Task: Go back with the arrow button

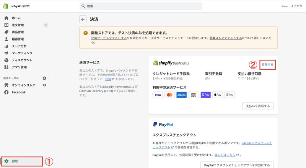Action: (83, 20)
